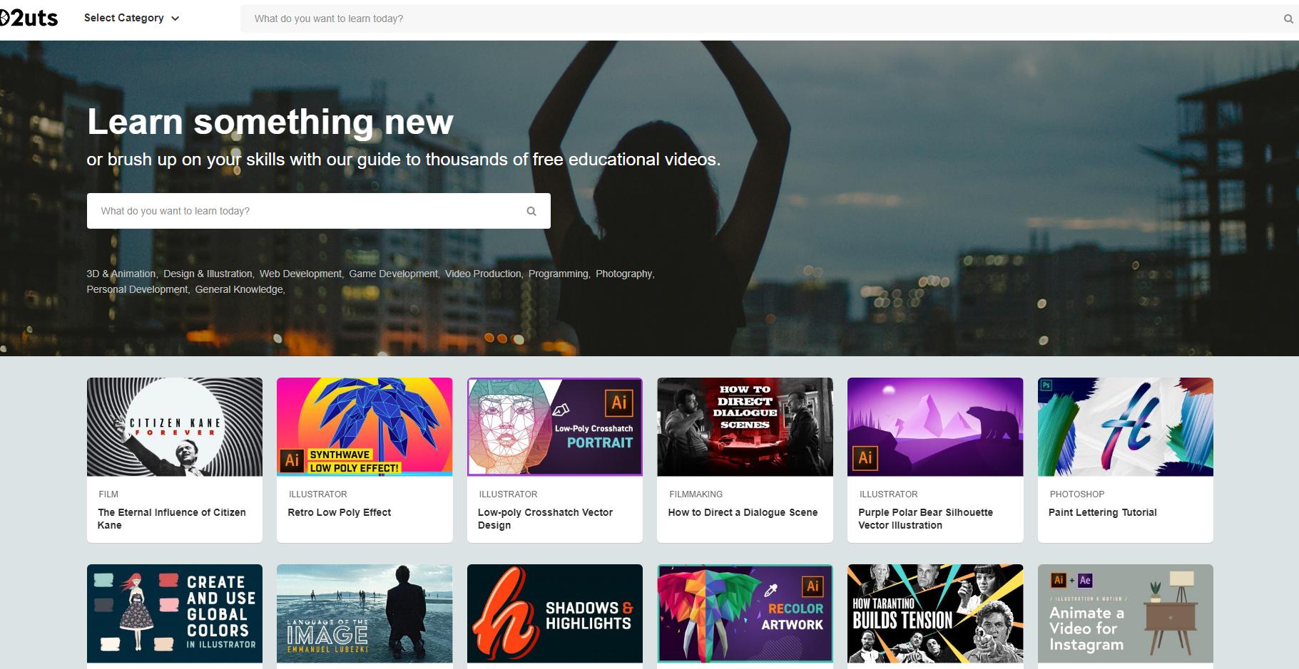
Task: Open How Tarantino Builds Tension thumbnail
Action: tap(935, 613)
